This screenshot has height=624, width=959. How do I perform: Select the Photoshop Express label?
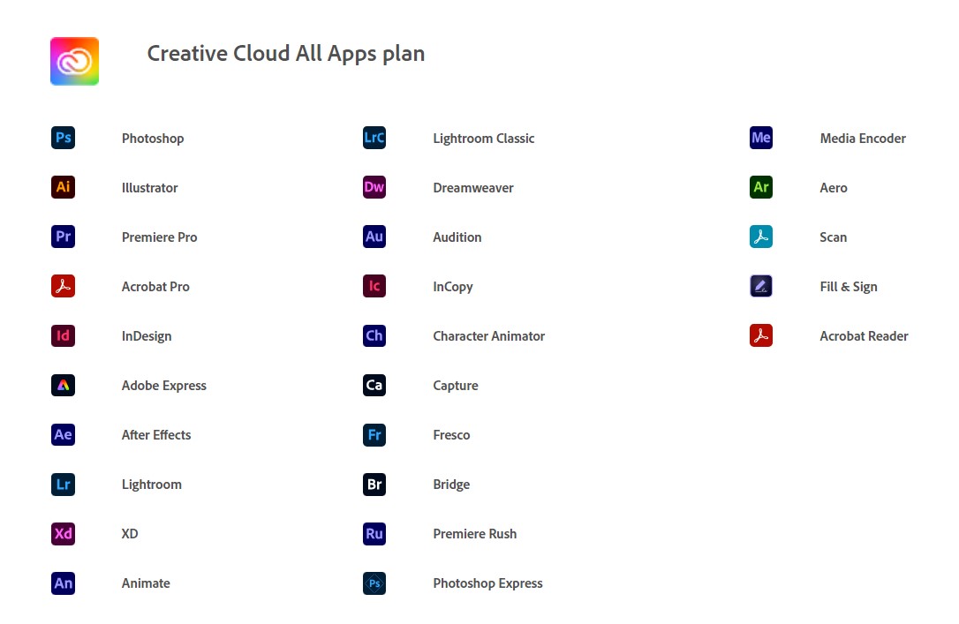488,583
